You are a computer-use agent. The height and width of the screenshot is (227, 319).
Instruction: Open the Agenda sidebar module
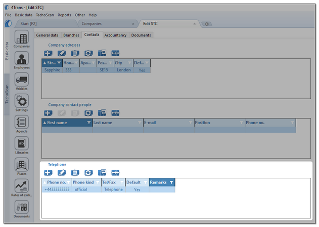pyautogui.click(x=22, y=124)
